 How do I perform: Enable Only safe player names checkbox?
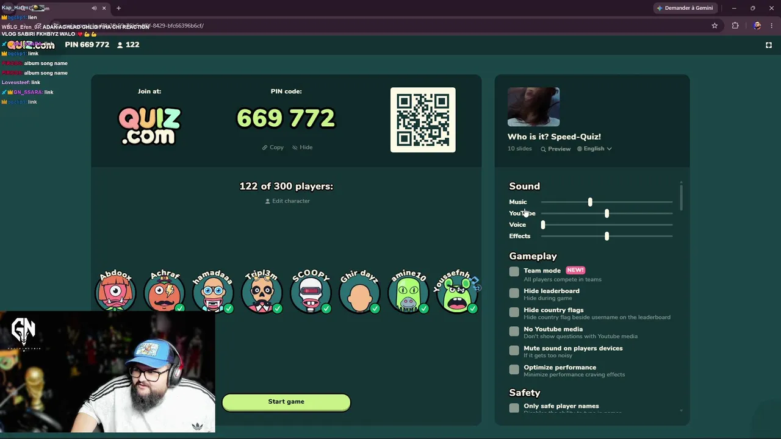click(514, 408)
